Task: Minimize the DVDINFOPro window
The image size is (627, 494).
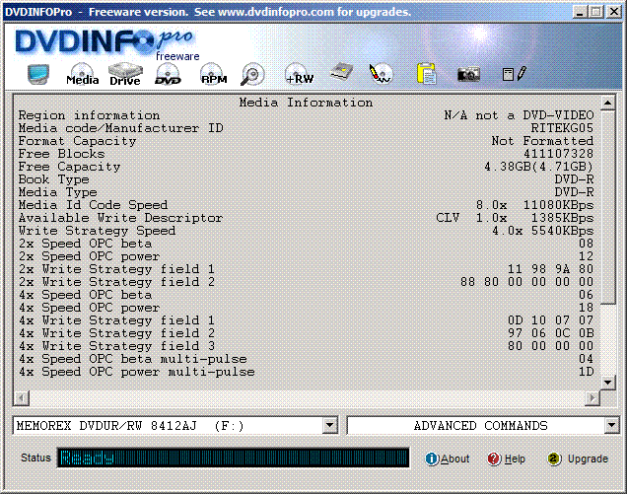Action: (581, 12)
